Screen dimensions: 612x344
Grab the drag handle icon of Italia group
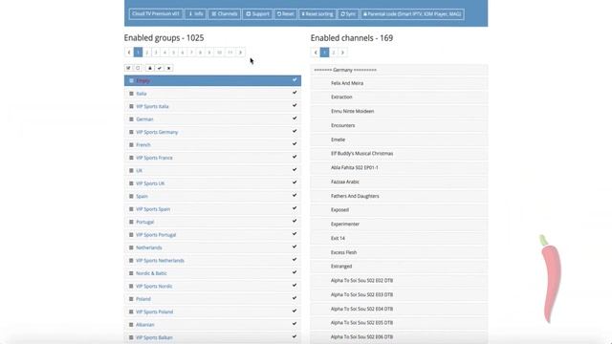pos(131,94)
